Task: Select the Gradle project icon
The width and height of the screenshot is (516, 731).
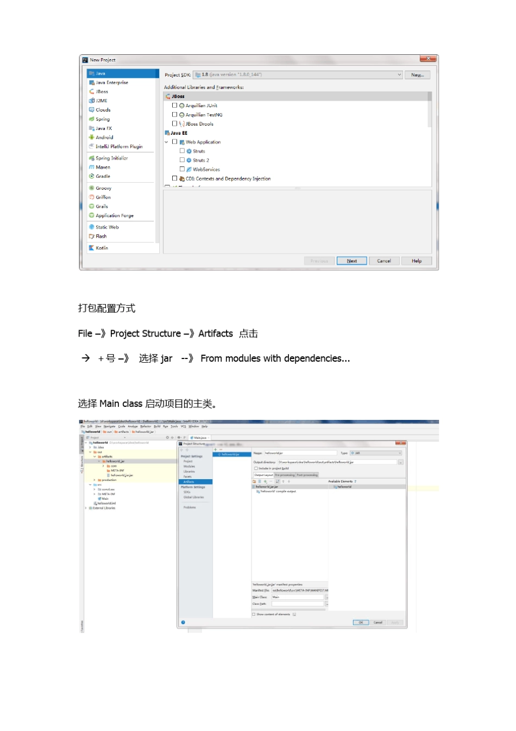Action: coord(92,176)
